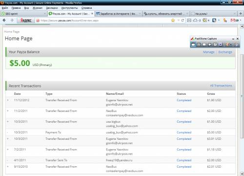Switch to the SEO sprint tab
This screenshot has height=176, width=244.
[x=24, y=14]
